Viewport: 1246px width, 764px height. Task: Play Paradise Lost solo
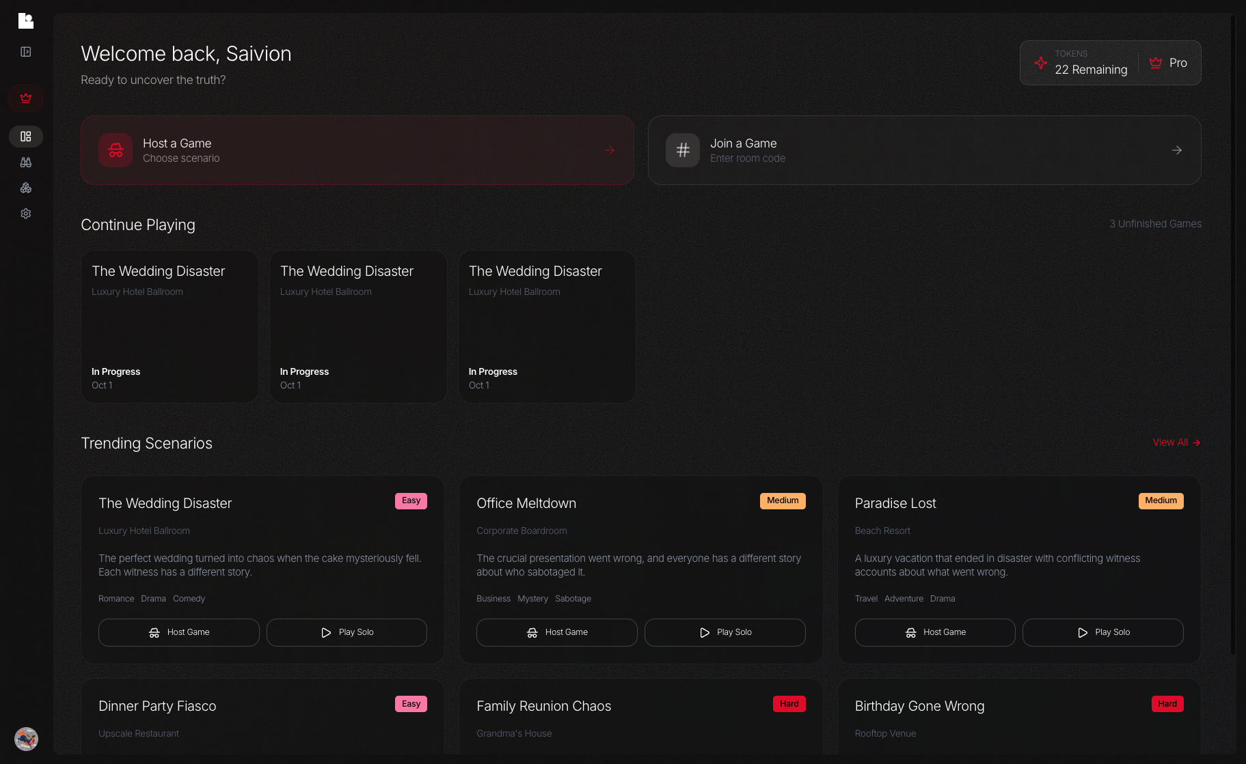pos(1103,632)
